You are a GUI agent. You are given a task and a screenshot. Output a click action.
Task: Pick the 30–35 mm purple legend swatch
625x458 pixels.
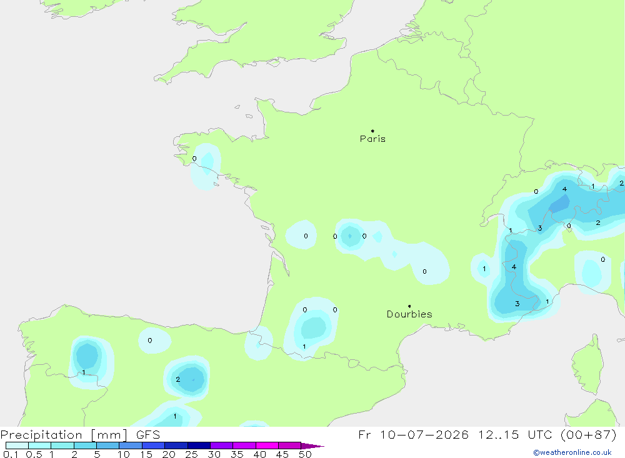[x=222, y=446]
